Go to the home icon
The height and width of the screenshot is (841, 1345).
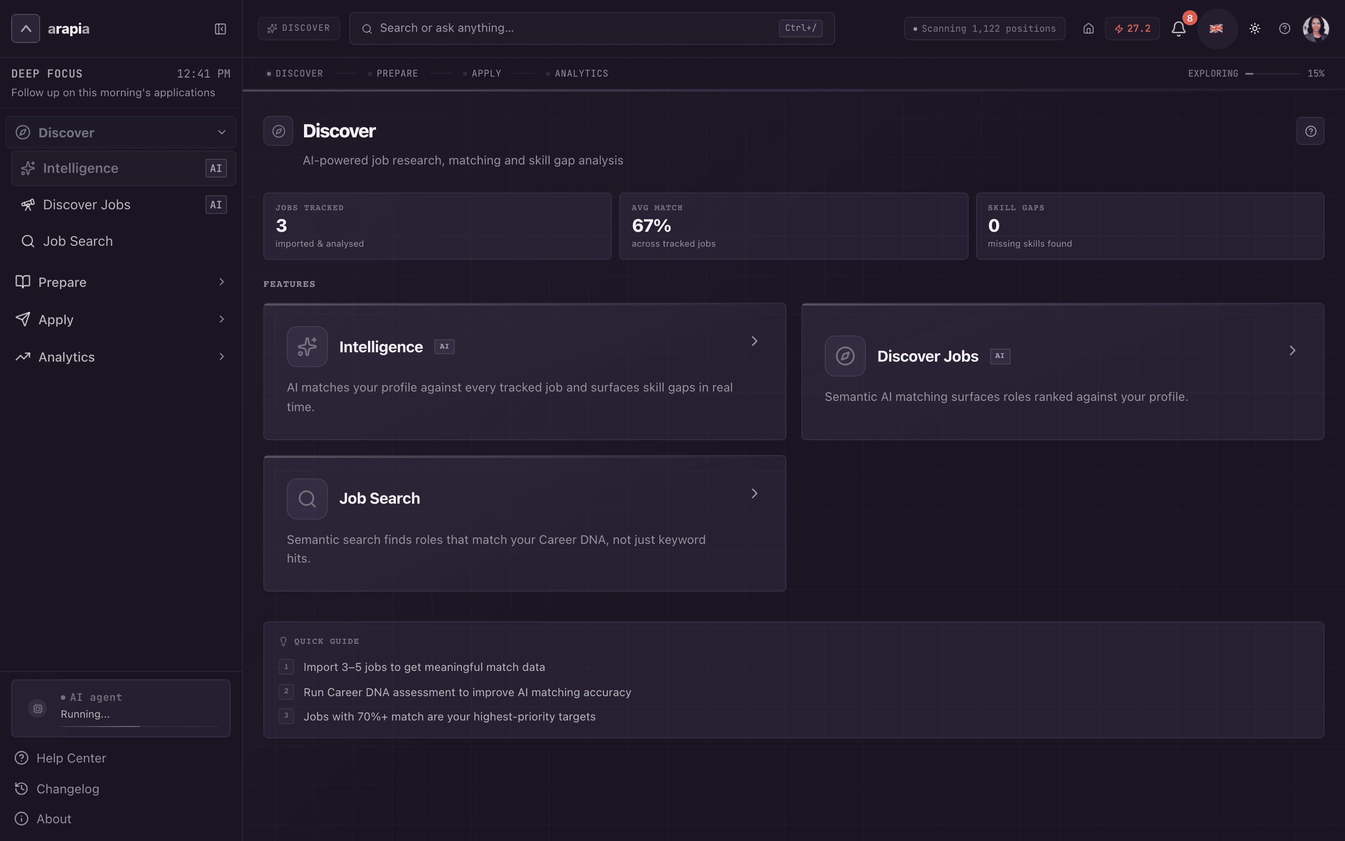1088,29
